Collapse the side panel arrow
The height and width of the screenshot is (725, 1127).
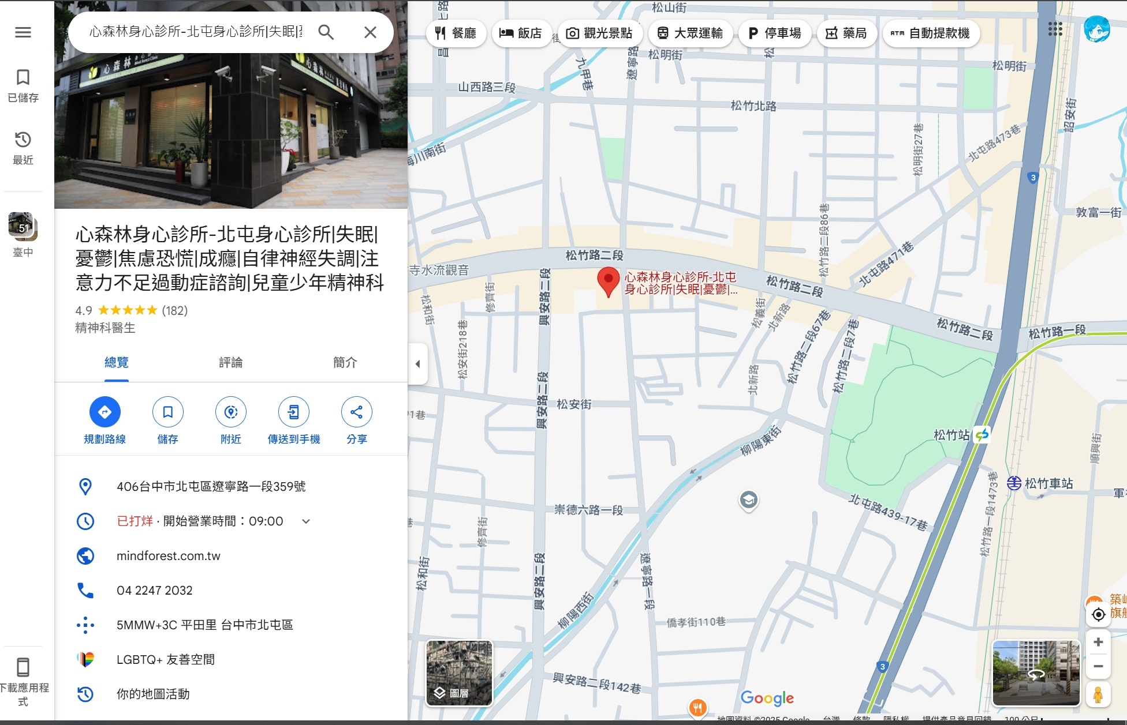417,364
